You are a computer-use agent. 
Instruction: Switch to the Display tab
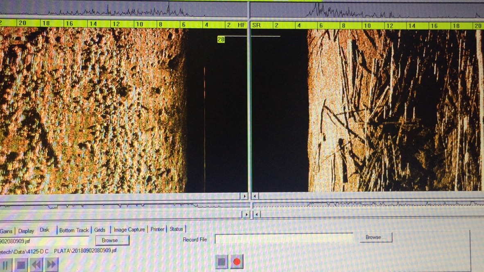pos(26,231)
